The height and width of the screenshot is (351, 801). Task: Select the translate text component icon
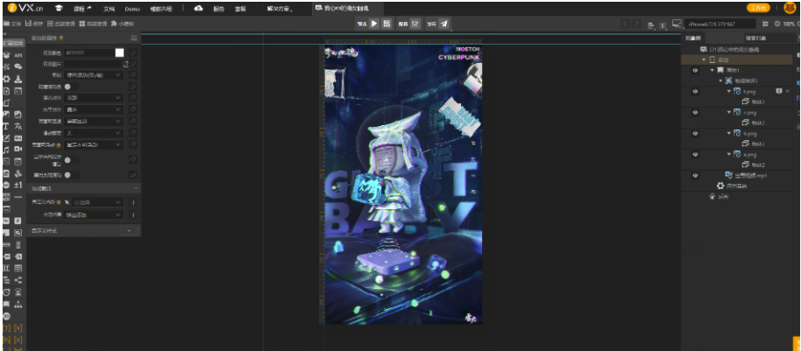click(18, 126)
